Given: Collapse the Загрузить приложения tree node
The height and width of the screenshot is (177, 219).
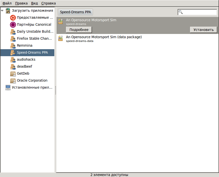Looking at the screenshot, I should coord(2,10).
